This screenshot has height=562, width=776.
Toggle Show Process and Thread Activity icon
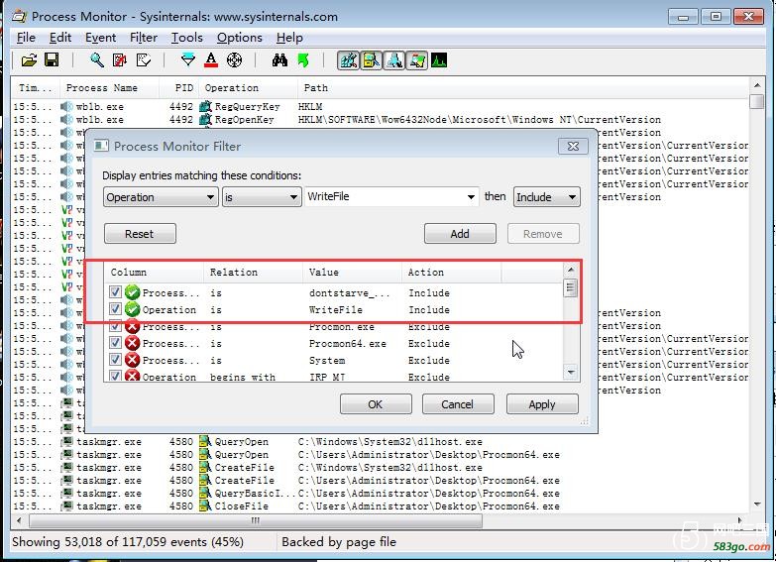(416, 60)
